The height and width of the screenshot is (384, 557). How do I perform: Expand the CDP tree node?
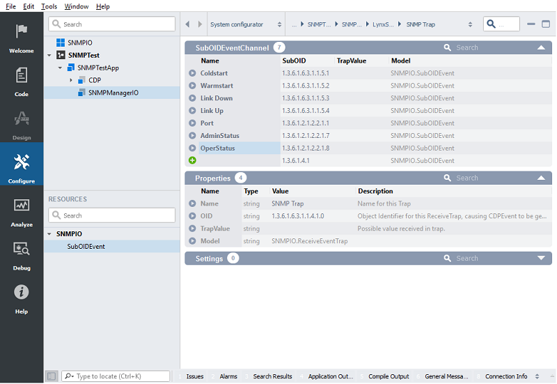(x=71, y=80)
